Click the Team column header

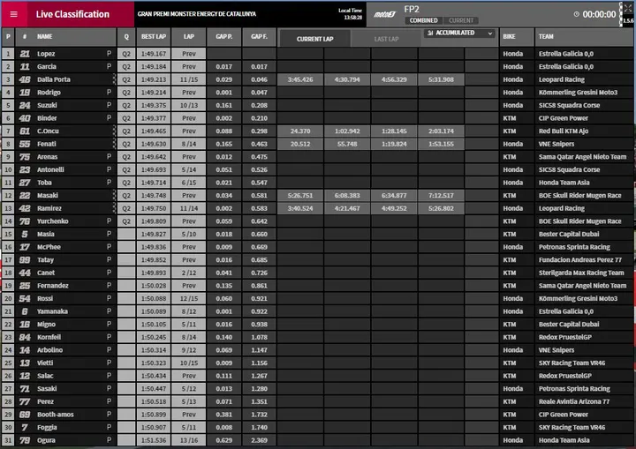click(584, 36)
